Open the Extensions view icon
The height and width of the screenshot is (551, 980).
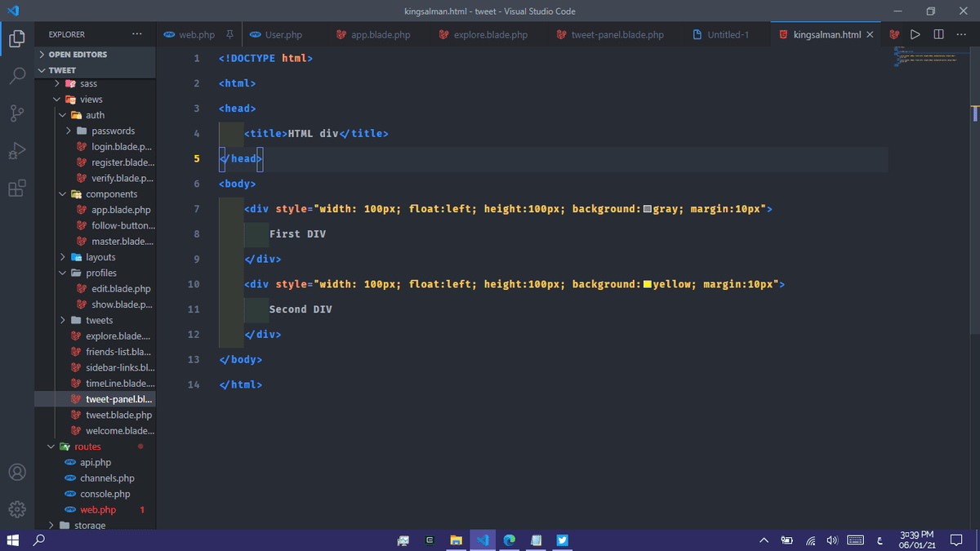coord(17,189)
